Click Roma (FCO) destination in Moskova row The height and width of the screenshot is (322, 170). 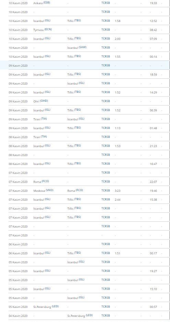click(x=75, y=190)
